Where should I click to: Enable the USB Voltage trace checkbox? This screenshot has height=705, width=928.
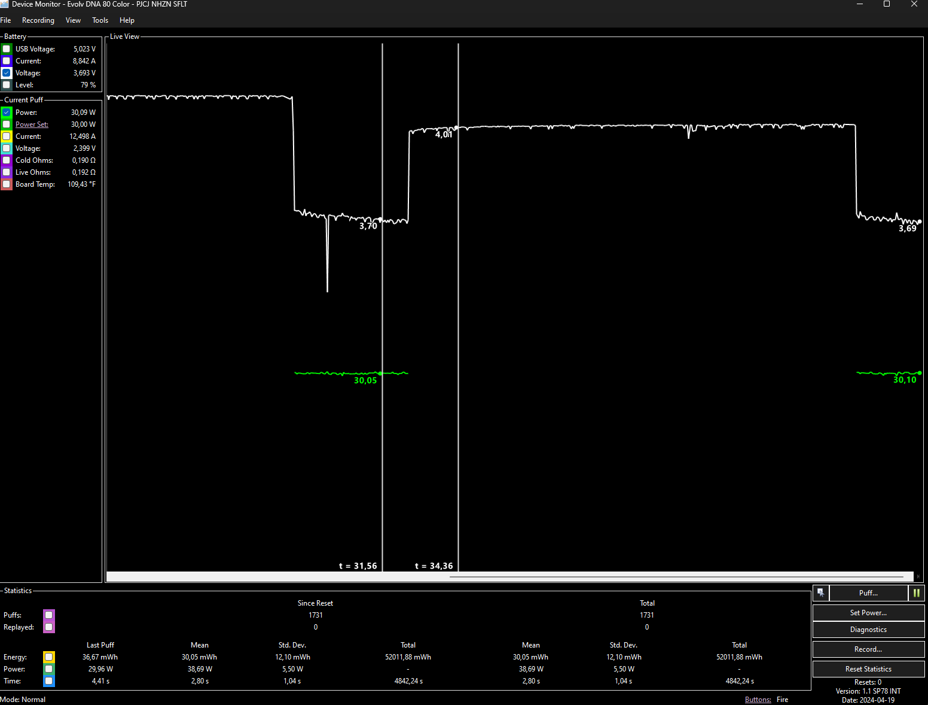tap(7, 49)
